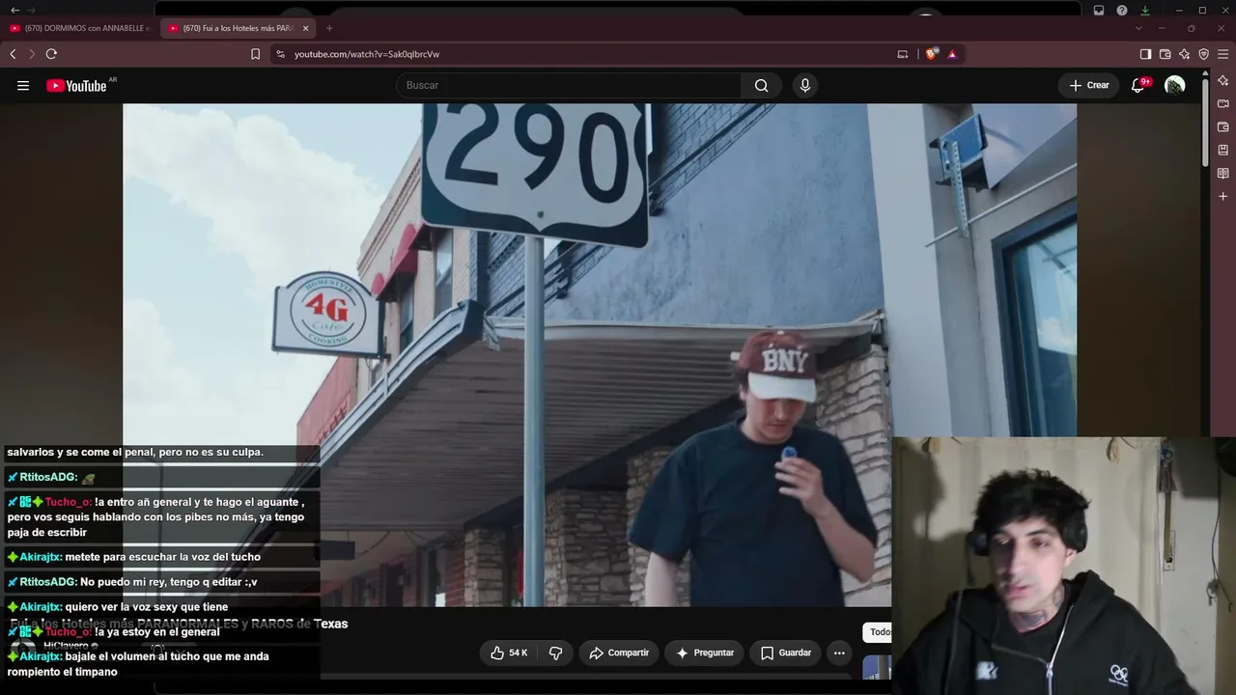The image size is (1236, 695).
Task: View site information in address bar
Action: [281, 54]
